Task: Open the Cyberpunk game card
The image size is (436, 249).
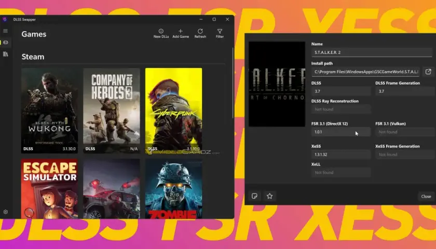Action: (x=173, y=110)
